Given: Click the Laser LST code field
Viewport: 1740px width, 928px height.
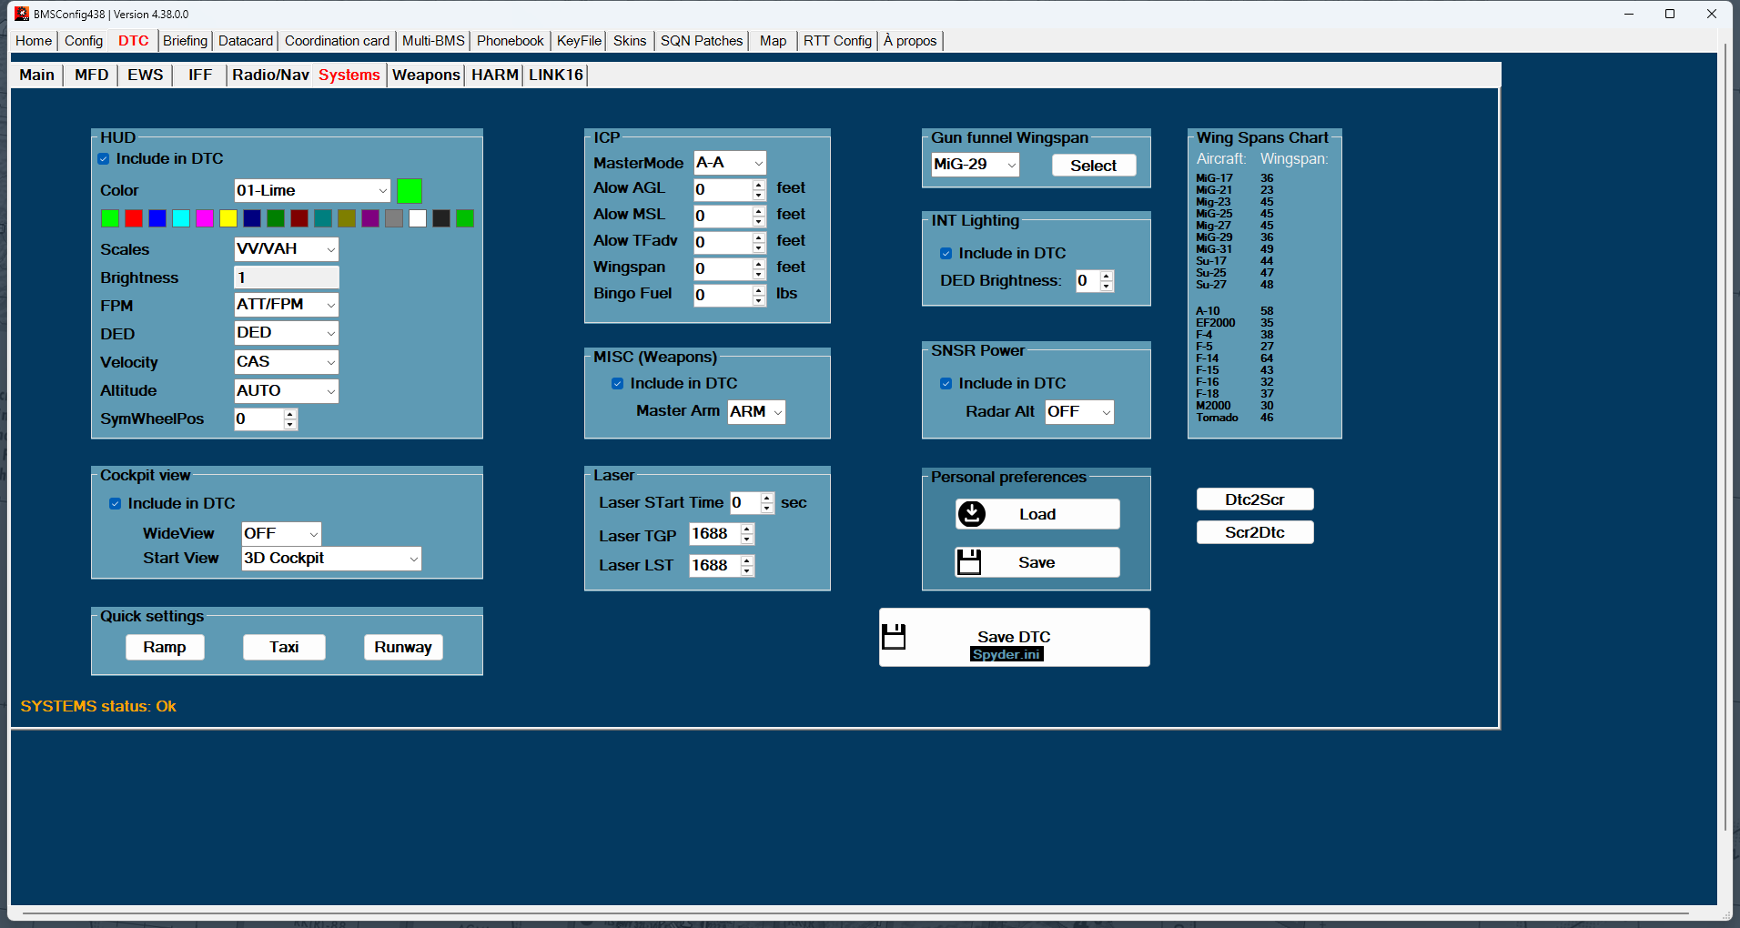Looking at the screenshot, I should click(x=715, y=566).
